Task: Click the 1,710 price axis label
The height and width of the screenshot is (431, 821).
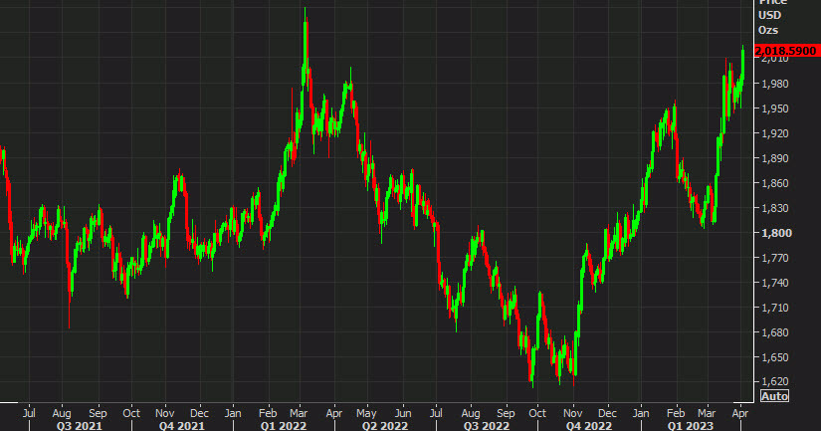Action: 775,308
